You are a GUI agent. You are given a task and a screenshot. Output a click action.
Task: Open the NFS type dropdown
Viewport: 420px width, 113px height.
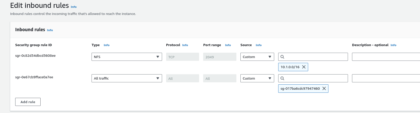127,57
